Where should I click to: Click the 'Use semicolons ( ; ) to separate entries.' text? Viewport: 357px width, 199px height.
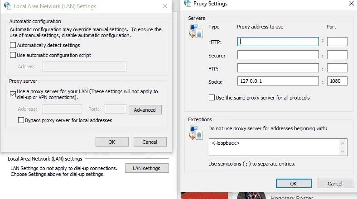coord(252,164)
